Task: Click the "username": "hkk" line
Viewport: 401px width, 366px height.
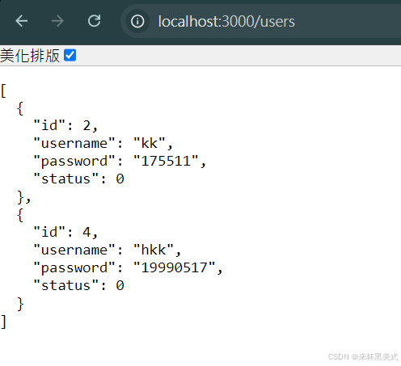Action: point(107,250)
